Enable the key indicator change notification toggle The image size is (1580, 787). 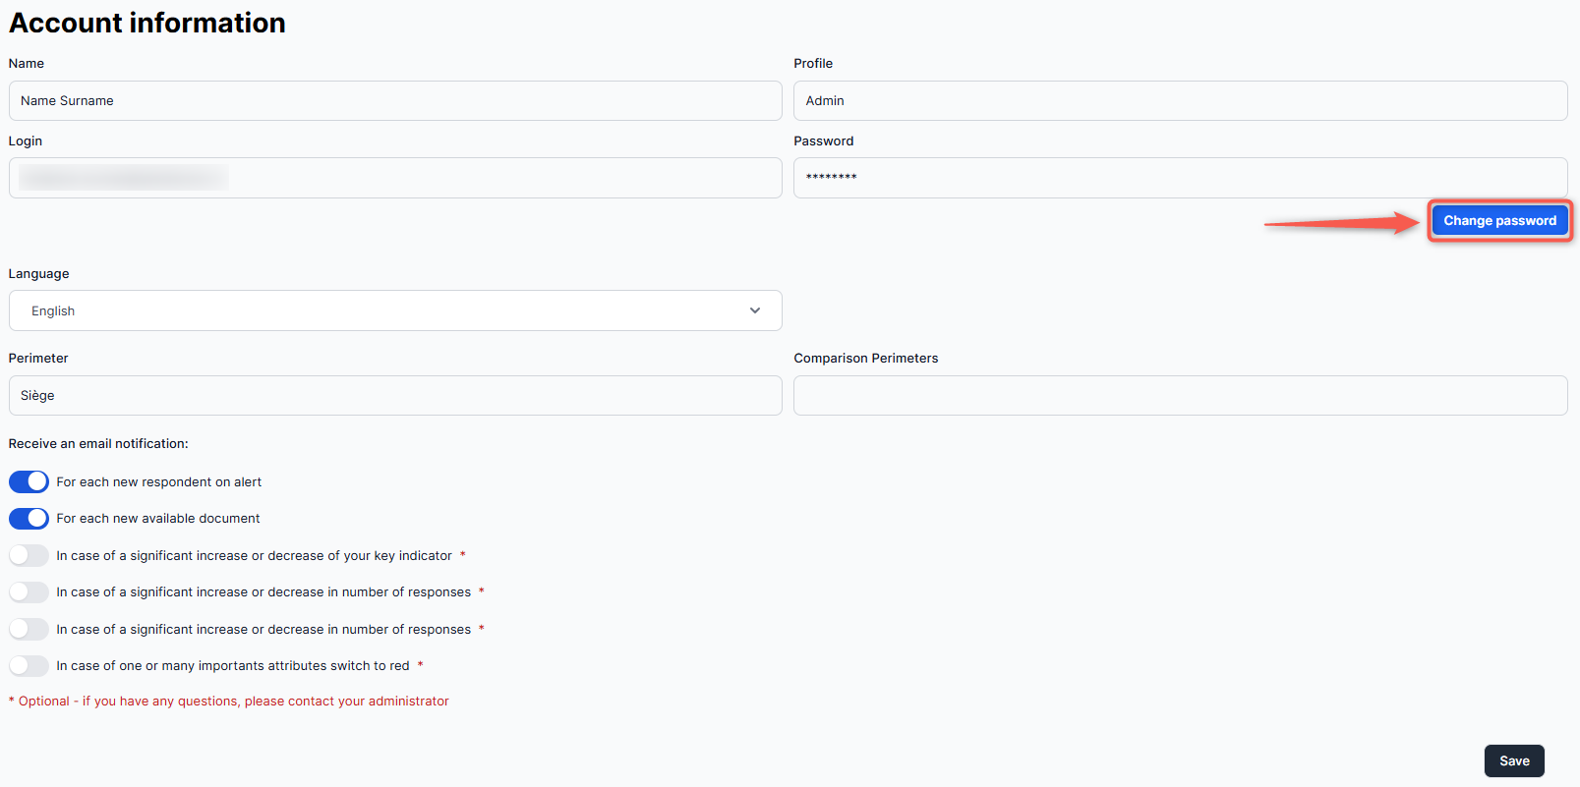[x=29, y=555]
